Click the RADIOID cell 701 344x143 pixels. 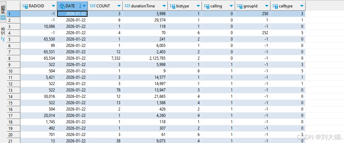[39, 135]
